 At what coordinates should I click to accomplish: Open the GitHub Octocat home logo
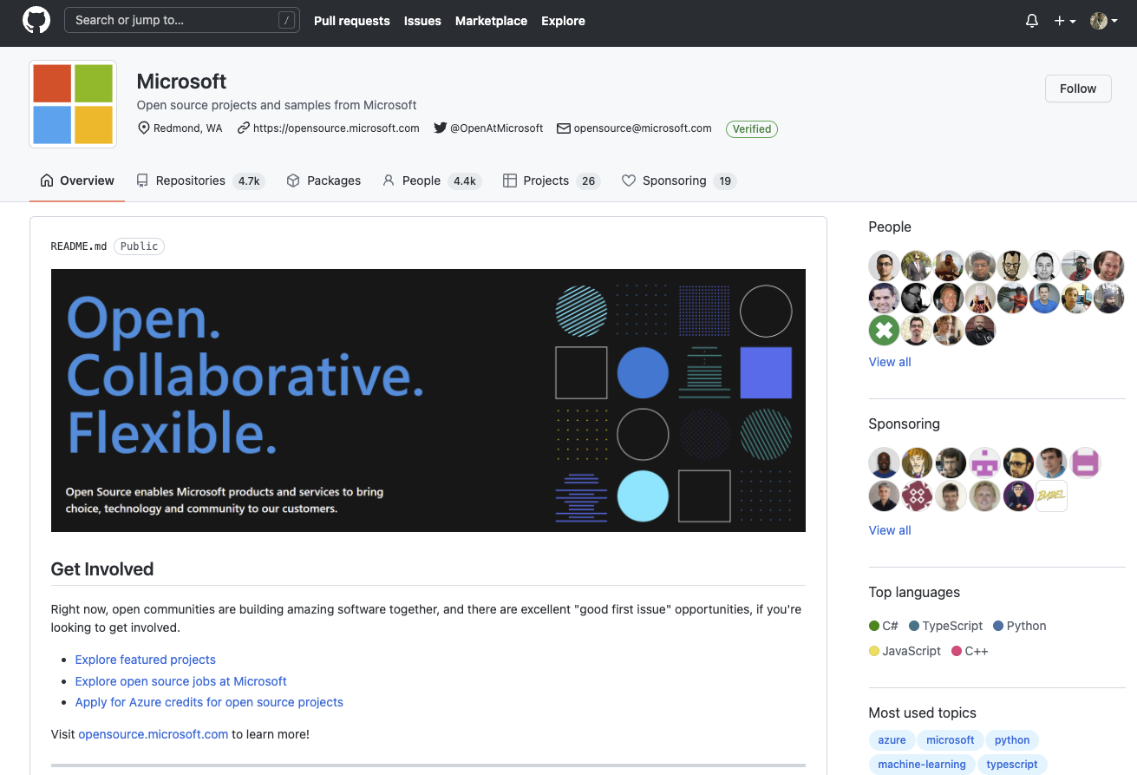(x=36, y=21)
